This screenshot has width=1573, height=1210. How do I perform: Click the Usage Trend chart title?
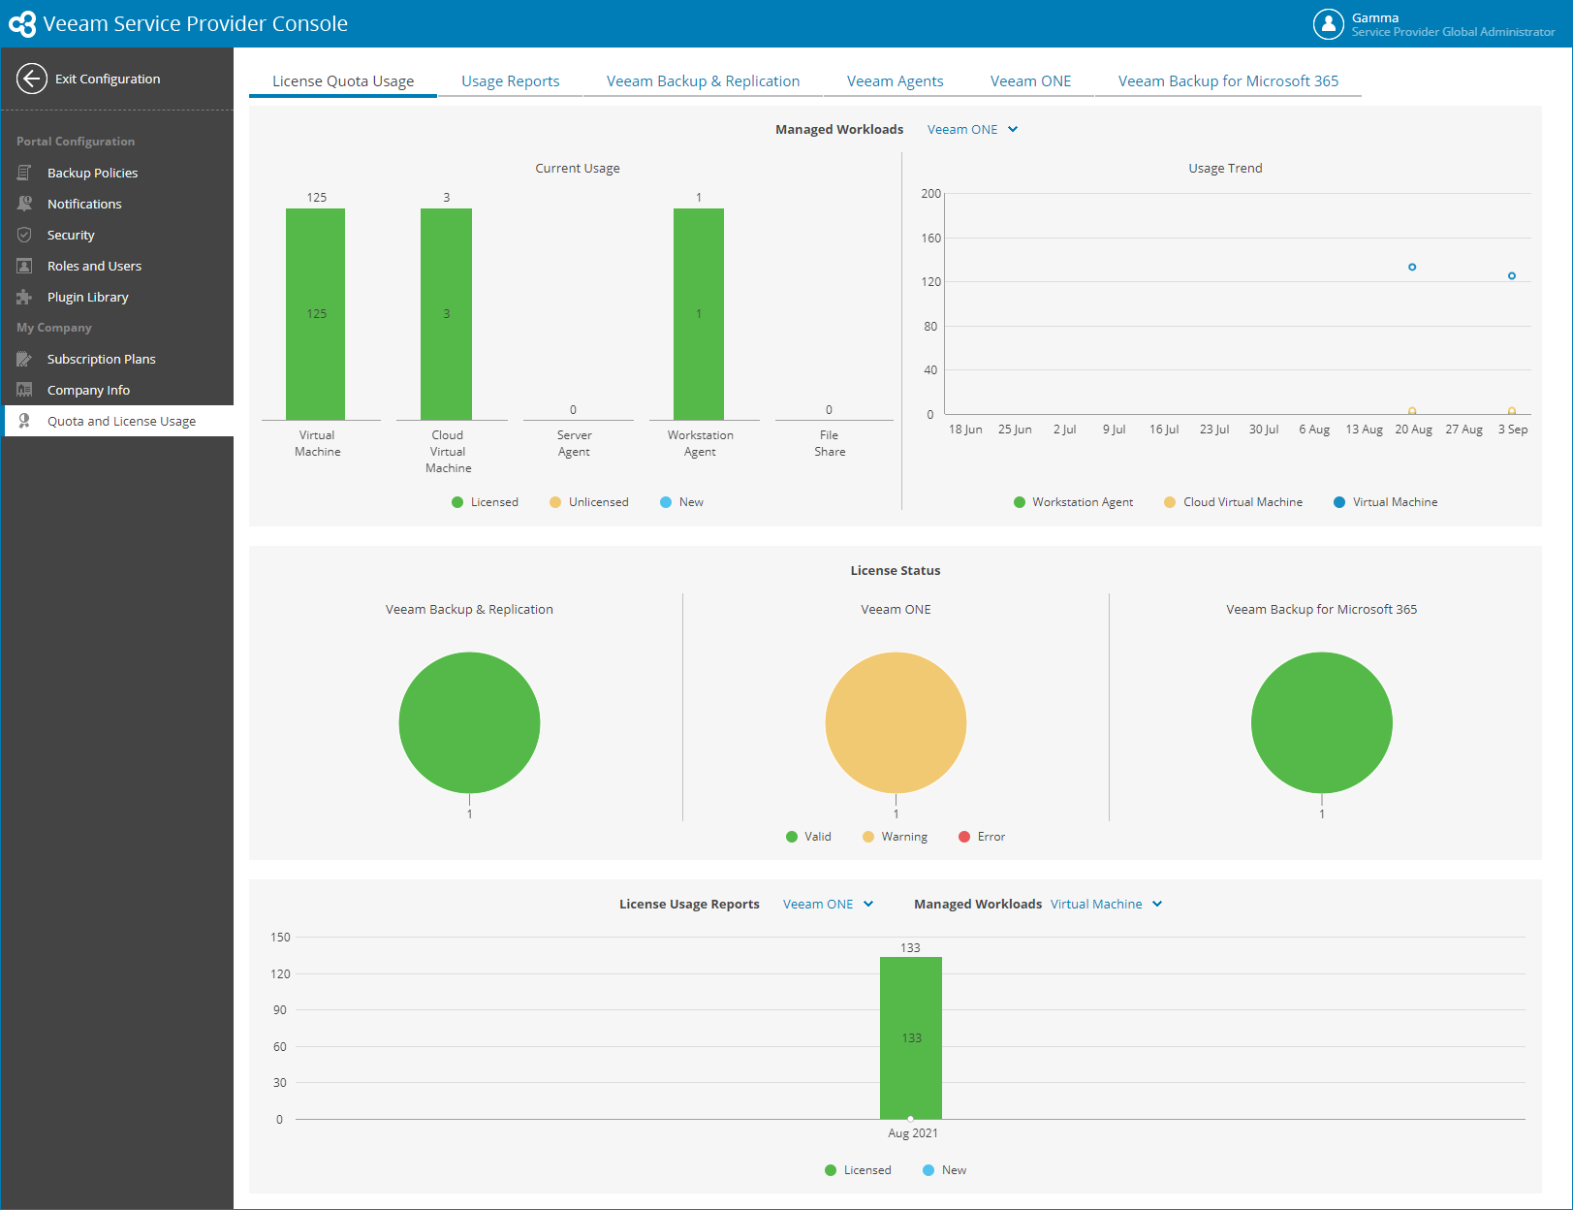coord(1225,168)
